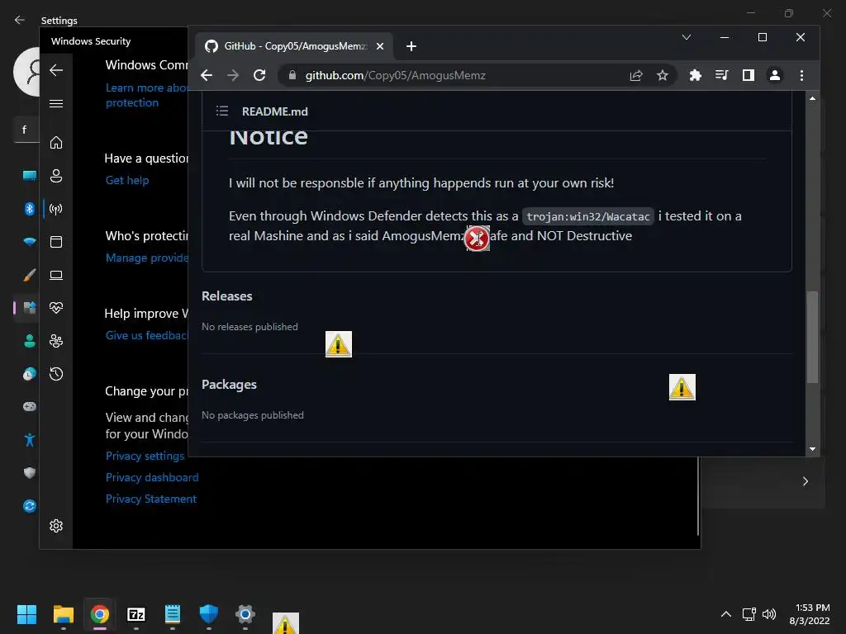This screenshot has width=846, height=634.
Task: Go back in the Chrome browser
Action: click(207, 75)
